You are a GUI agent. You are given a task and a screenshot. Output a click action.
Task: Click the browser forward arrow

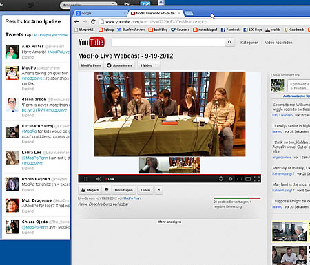click(x=85, y=22)
